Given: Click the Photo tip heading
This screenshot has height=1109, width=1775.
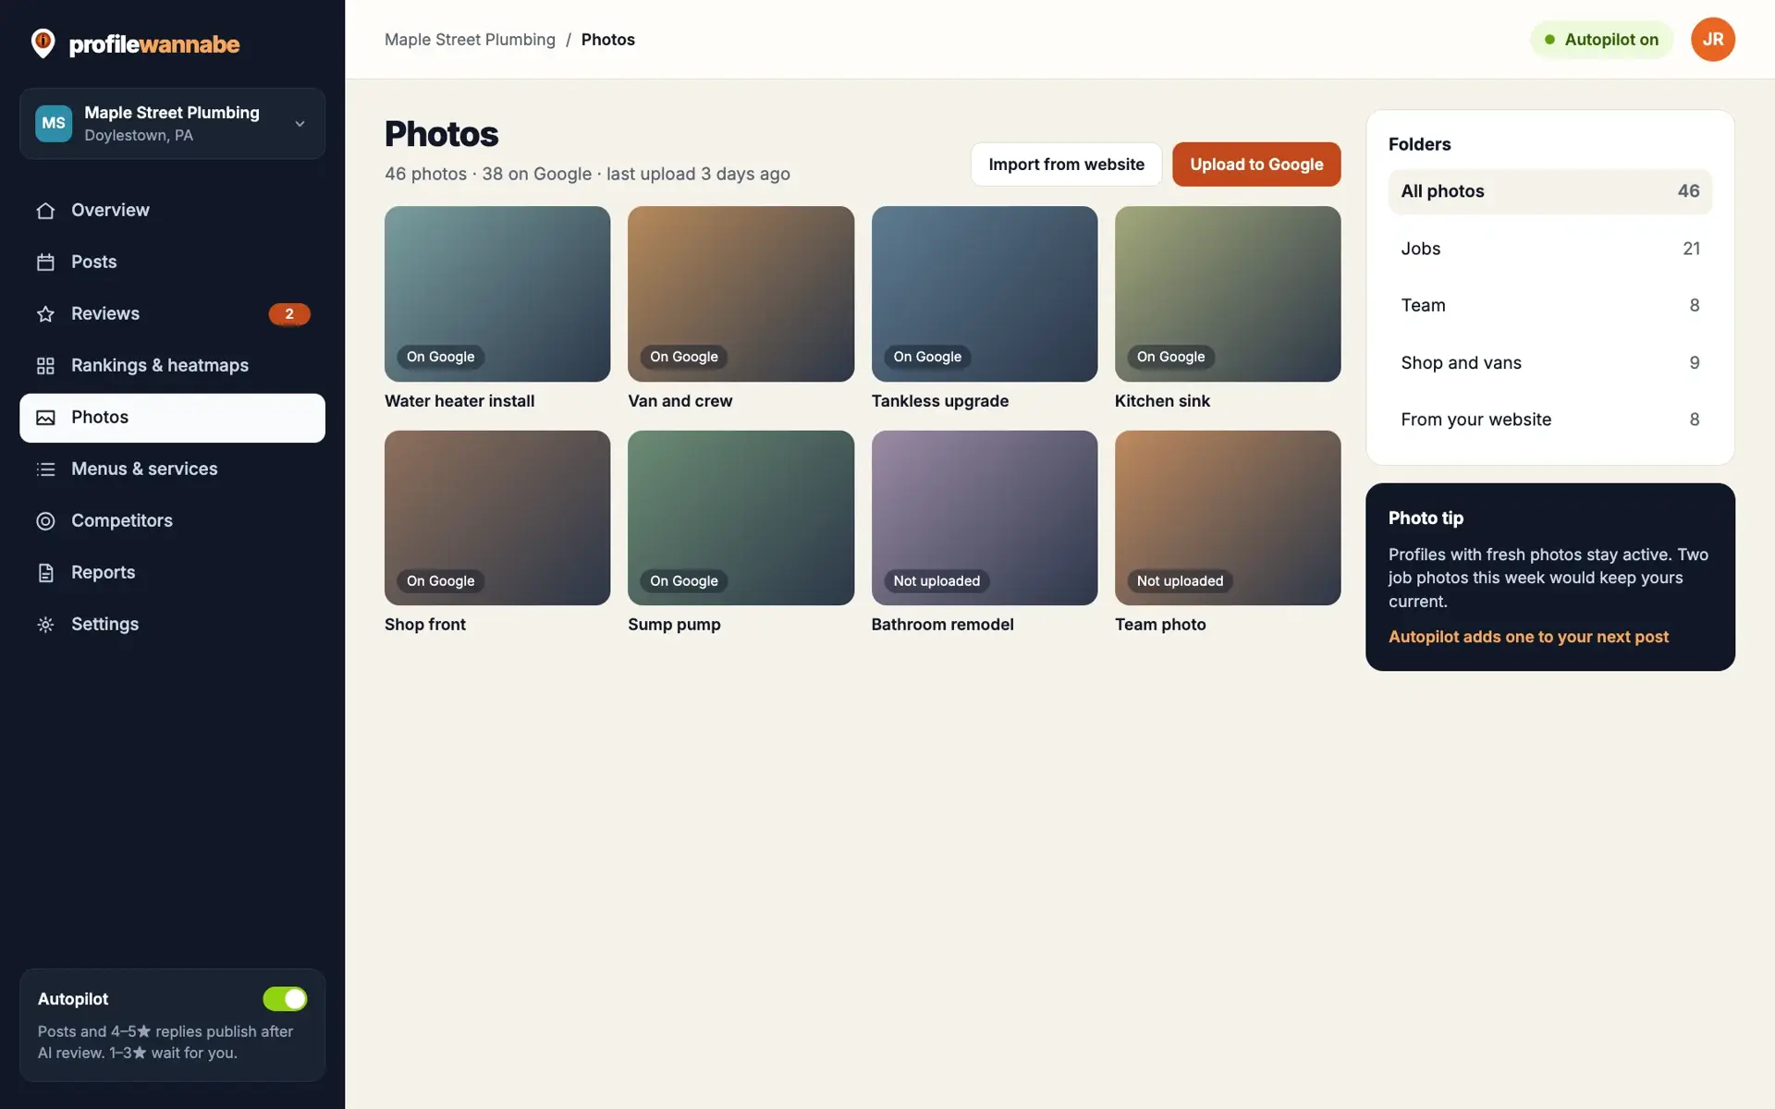Looking at the screenshot, I should pos(1426,518).
